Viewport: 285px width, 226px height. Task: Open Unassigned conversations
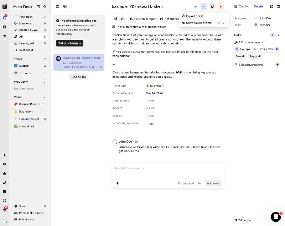30,43
